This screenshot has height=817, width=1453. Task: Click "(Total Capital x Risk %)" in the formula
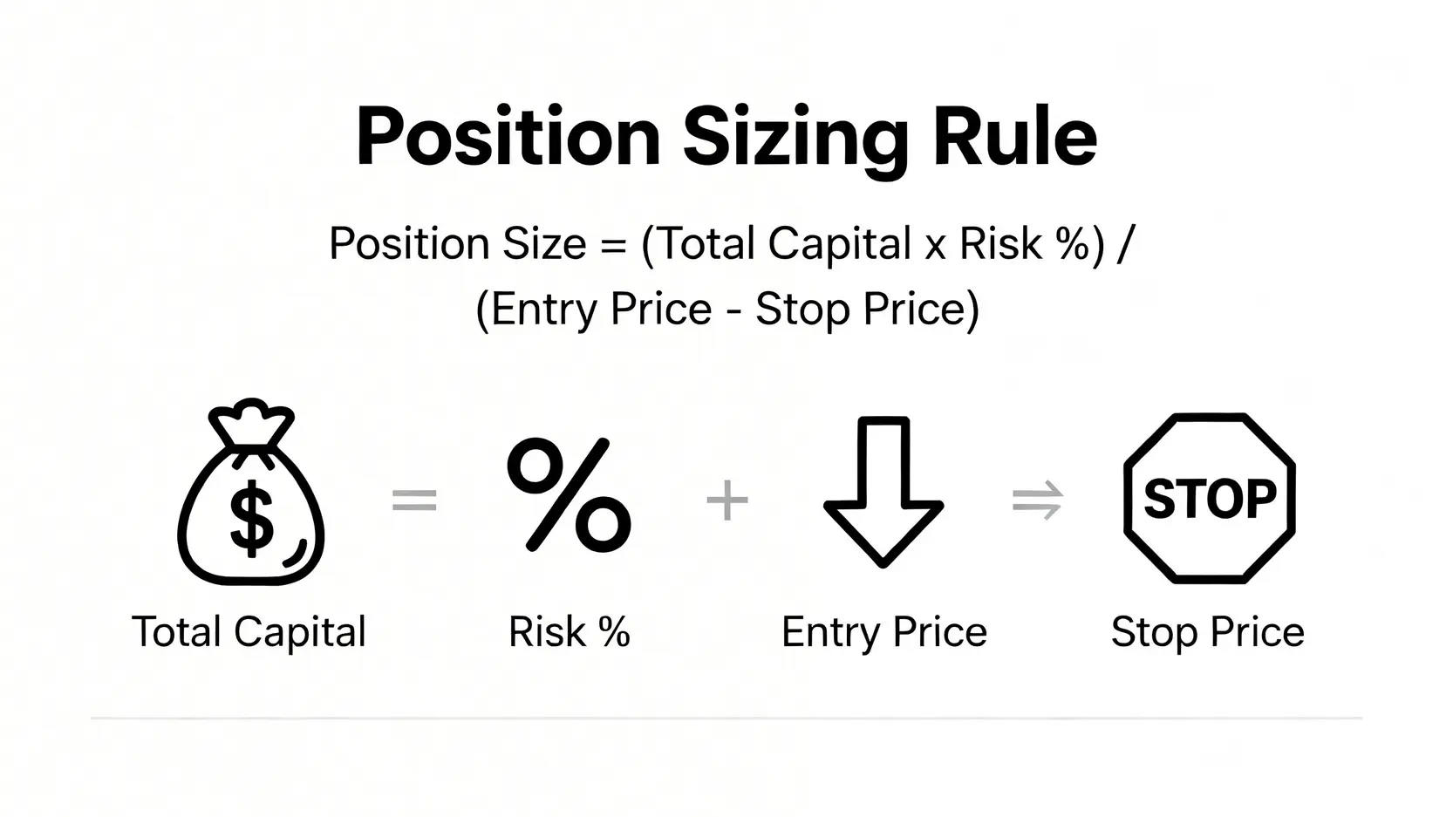872,243
